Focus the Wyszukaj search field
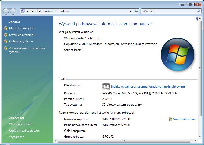The image size is (204, 145). [169, 11]
